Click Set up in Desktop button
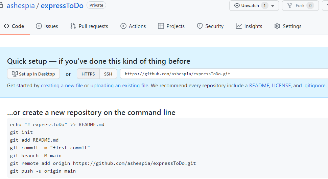328x179 pixels. [x=33, y=74]
